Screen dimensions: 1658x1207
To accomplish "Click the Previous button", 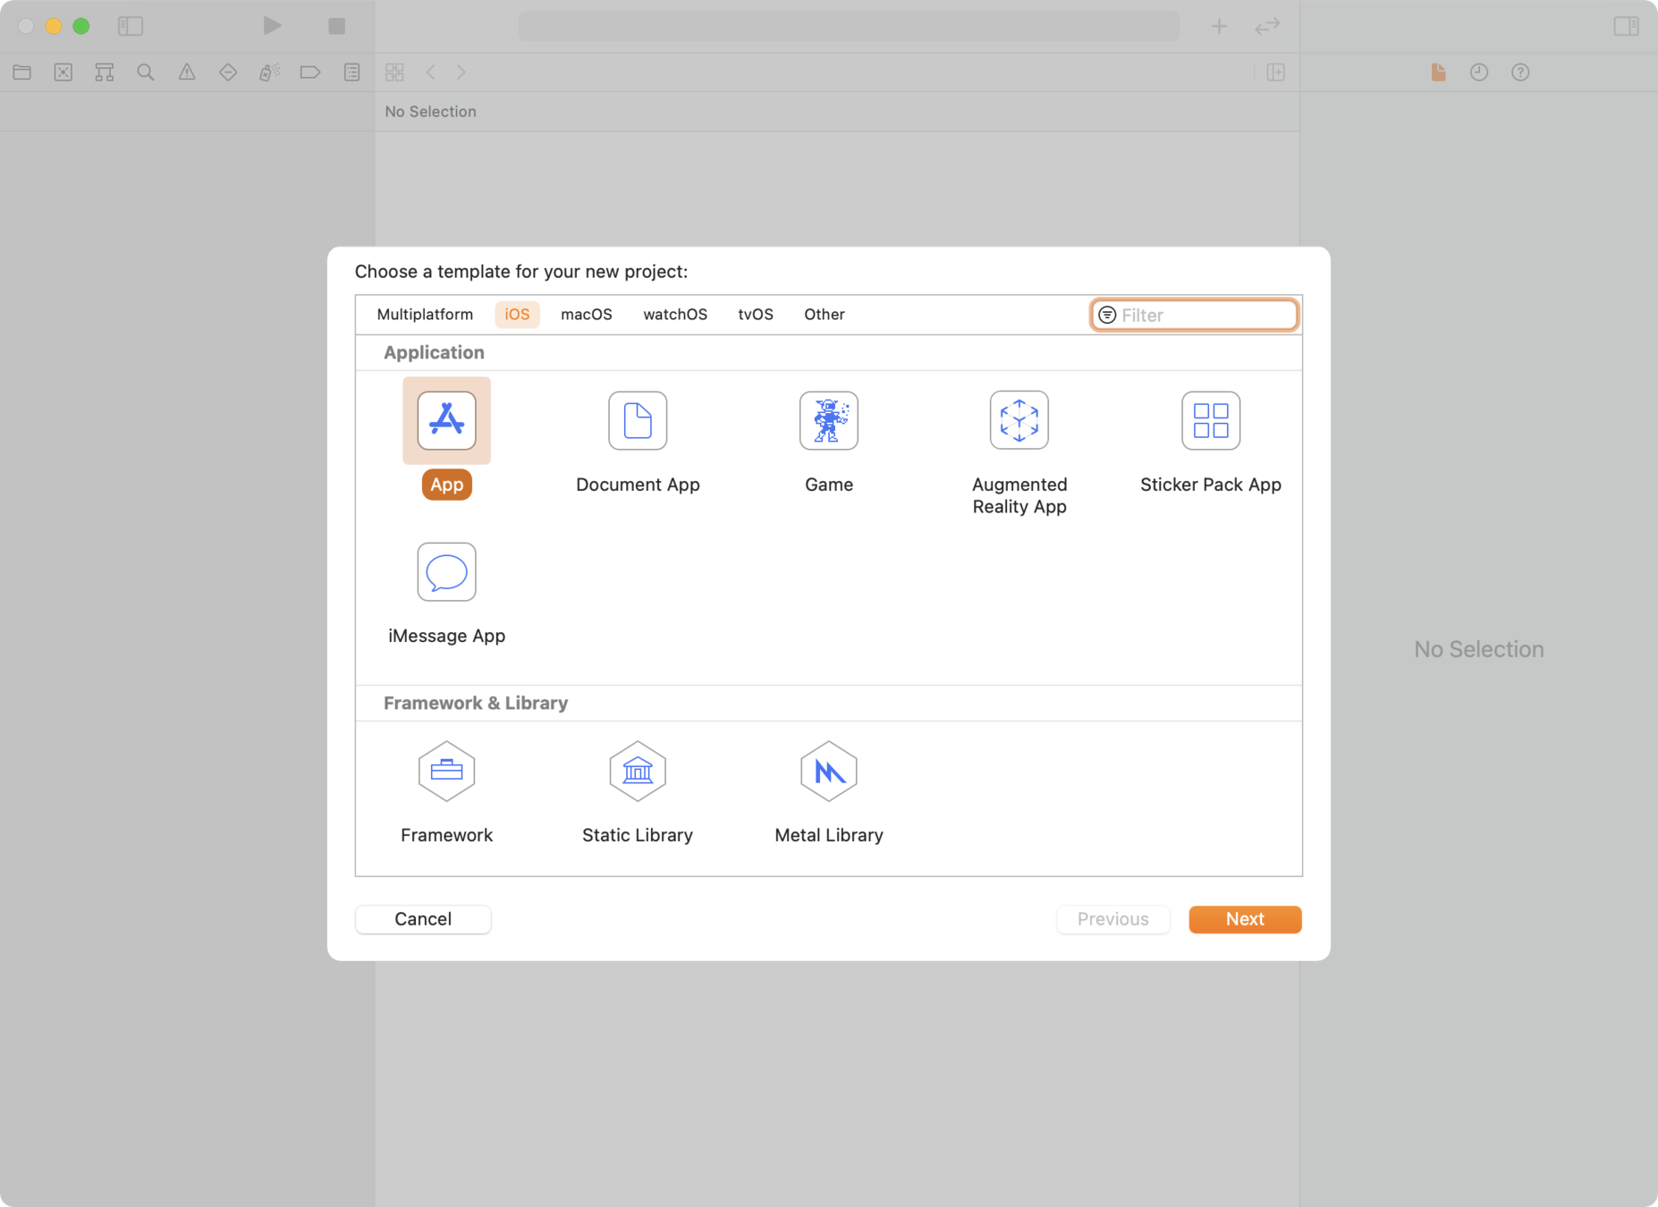I will (x=1113, y=919).
